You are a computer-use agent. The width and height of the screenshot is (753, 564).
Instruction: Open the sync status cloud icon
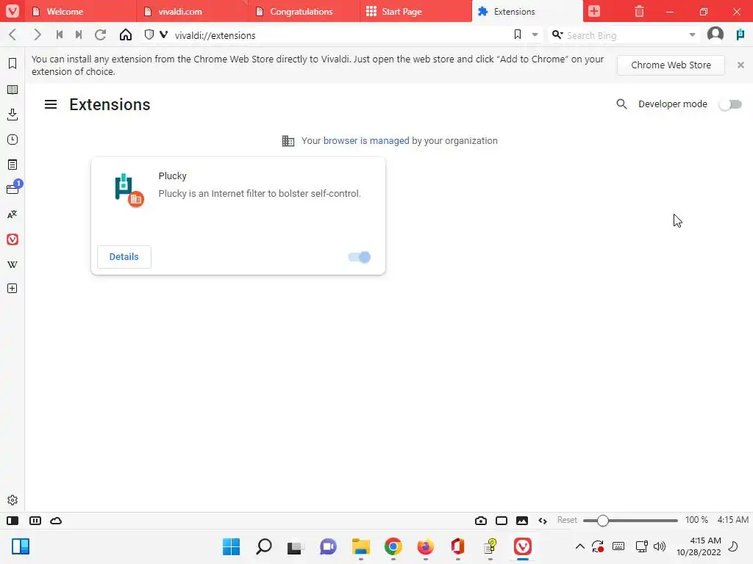pos(56,521)
